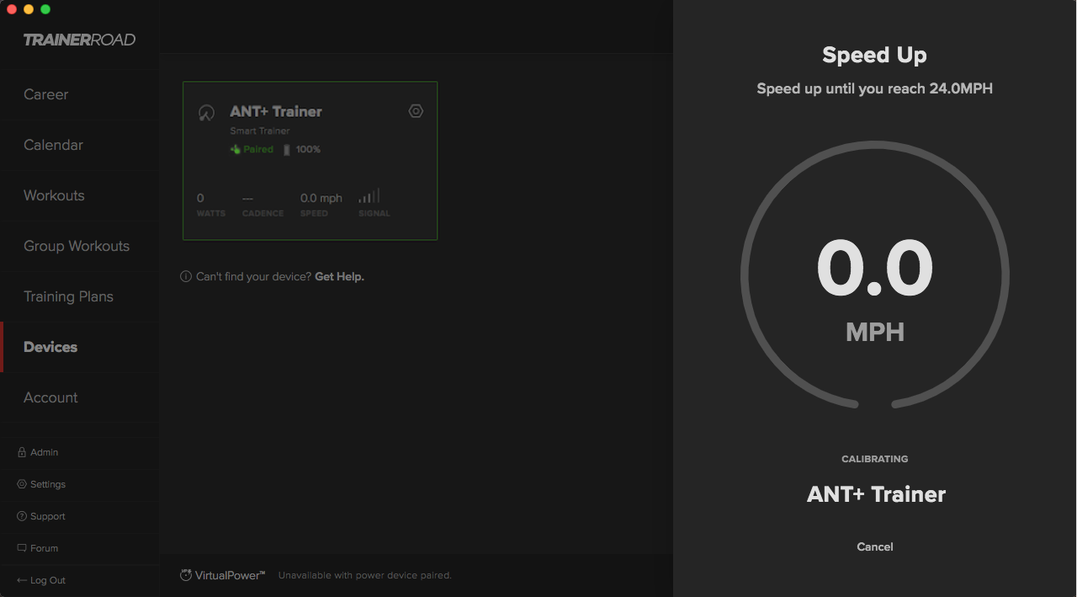The height and width of the screenshot is (597, 1077).
Task: Click Log Out
Action: click(48, 580)
